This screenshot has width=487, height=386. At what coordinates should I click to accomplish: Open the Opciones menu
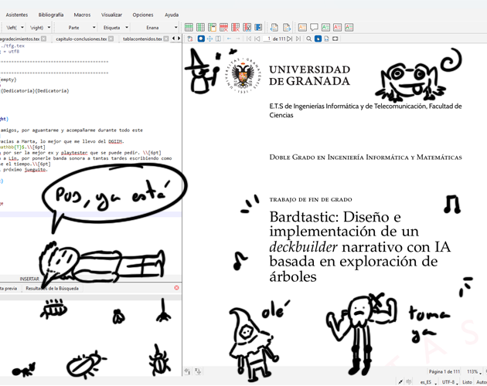[x=143, y=15]
